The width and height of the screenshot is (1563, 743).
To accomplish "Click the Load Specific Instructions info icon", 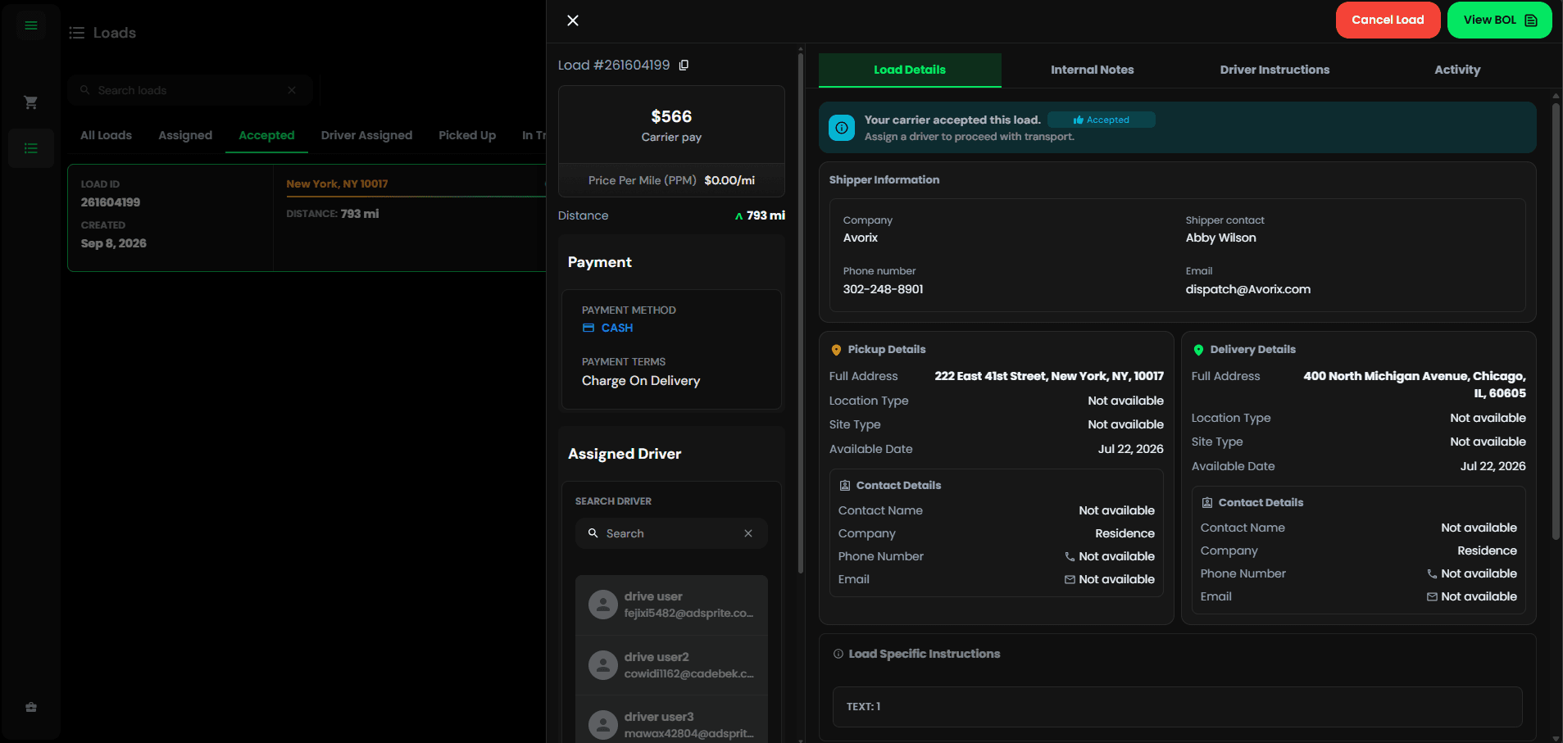I will [x=838, y=654].
